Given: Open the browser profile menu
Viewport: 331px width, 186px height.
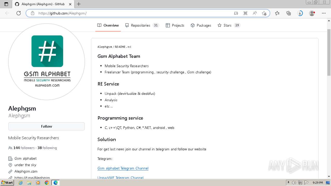Looking at the screenshot, I should coord(312,13).
